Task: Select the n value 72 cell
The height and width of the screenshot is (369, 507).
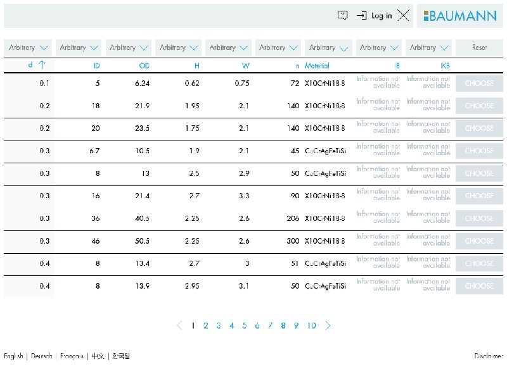Action: pos(295,84)
